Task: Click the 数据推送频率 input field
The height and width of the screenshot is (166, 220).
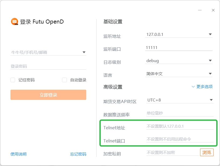Action: (x=179, y=113)
